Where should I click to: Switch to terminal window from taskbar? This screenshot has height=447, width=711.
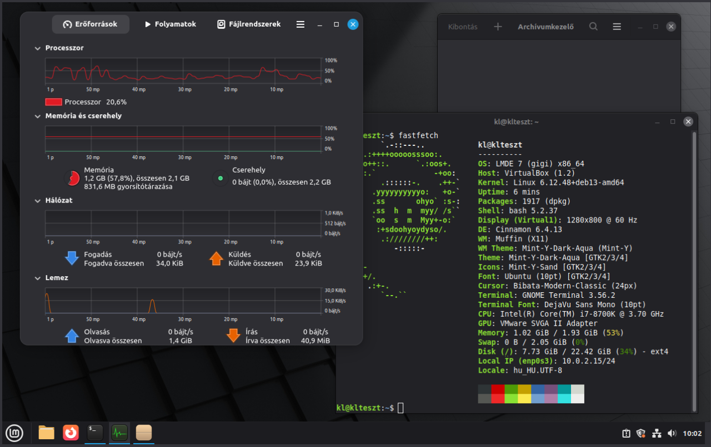coord(95,433)
